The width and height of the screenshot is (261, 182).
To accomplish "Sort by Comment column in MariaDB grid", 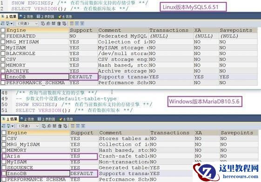I will [x=124, y=133].
